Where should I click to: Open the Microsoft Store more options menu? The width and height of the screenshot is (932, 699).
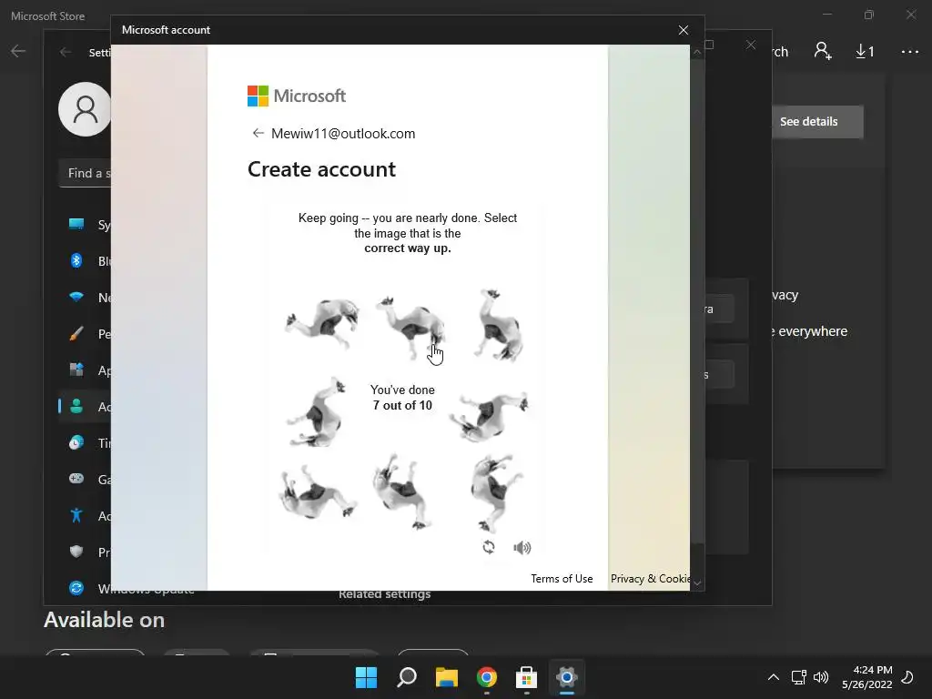[910, 52]
